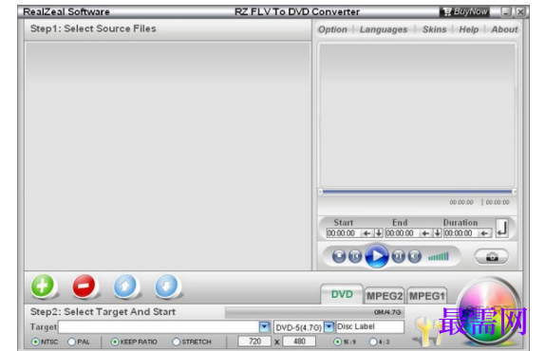Select the STRETCH radio button
This screenshot has width=545, height=351.
pyautogui.click(x=177, y=342)
